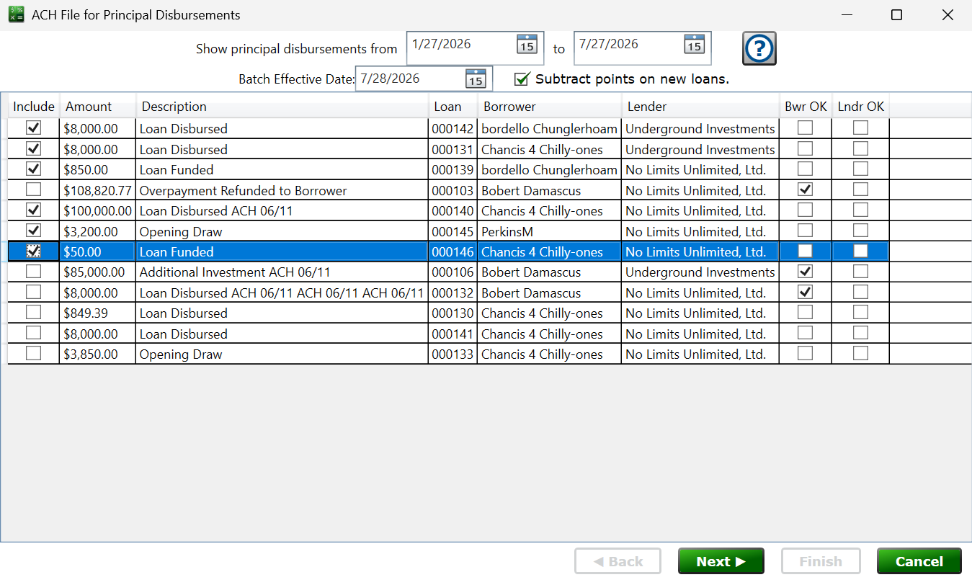
Task: Uncheck Include for loan 000142
Action: (x=33, y=128)
